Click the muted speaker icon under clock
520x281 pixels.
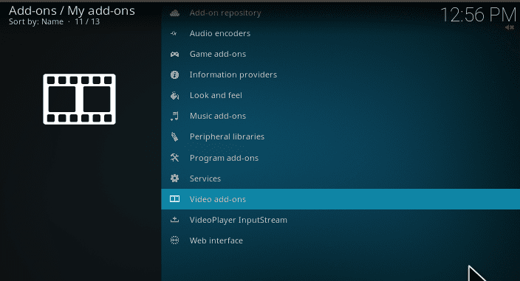tap(510, 27)
